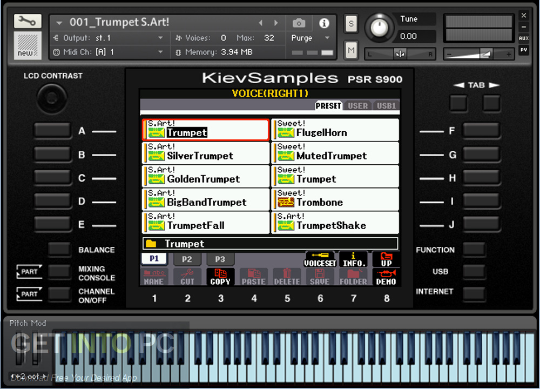Select the S.Art! SilverTrumpet voice
Viewport: 540px width, 389px height.
(x=206, y=153)
